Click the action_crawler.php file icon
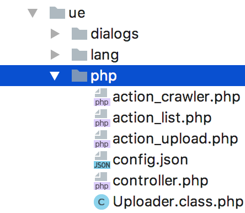Viewport: 245px width, 213px height. click(x=102, y=97)
